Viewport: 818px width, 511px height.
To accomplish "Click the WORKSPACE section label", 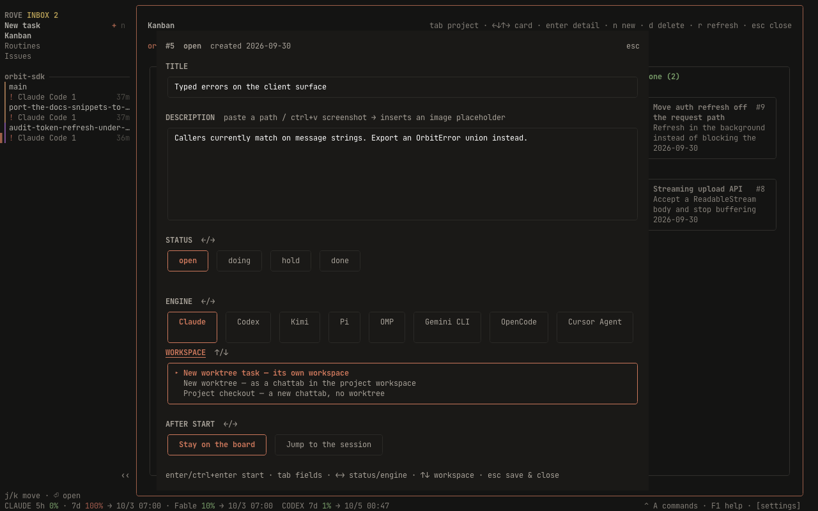I will pyautogui.click(x=185, y=353).
